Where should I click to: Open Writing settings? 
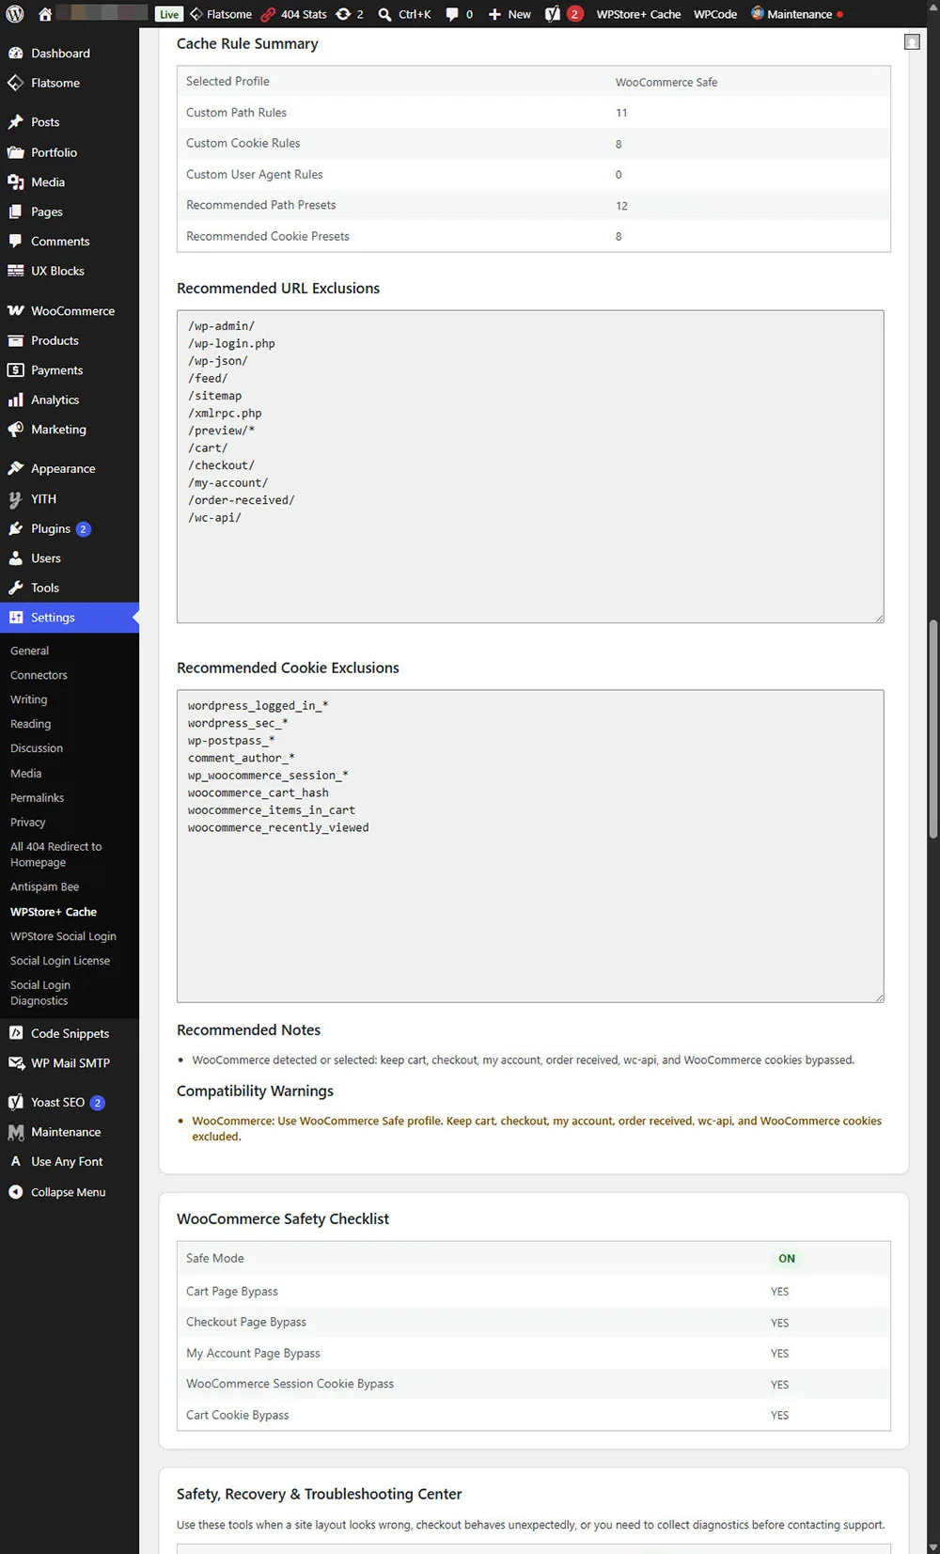coord(28,699)
